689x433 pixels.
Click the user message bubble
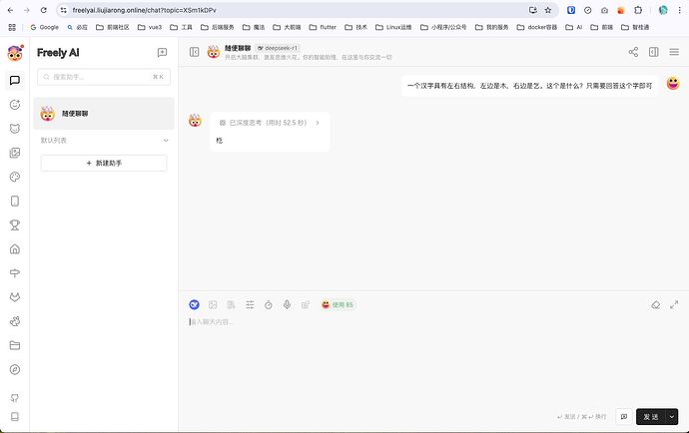(x=529, y=86)
